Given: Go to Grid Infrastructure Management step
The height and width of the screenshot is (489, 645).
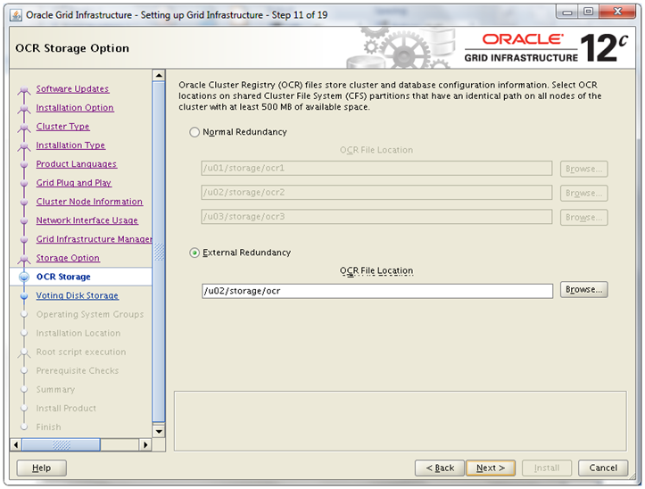Looking at the screenshot, I should click(94, 239).
